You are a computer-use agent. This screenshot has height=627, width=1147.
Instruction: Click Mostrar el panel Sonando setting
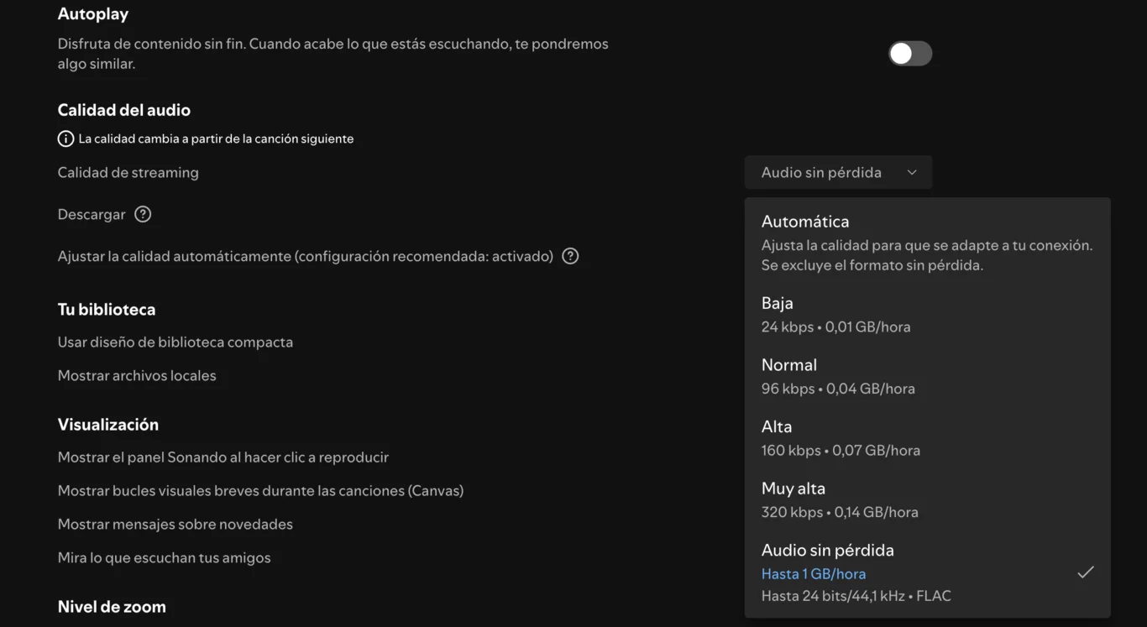point(223,457)
